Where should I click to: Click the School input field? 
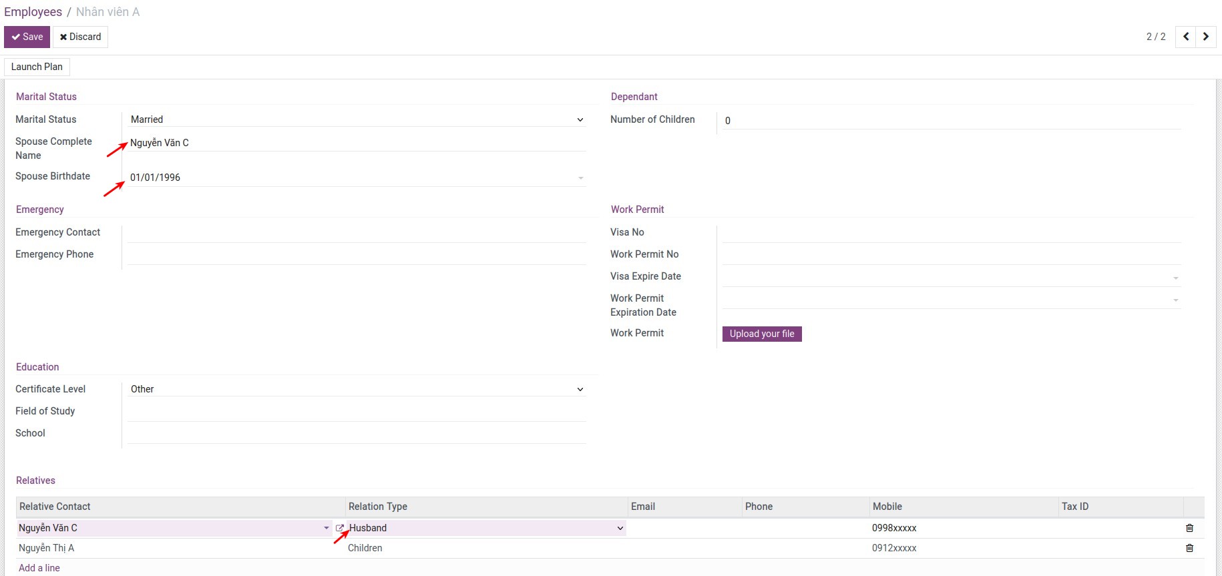point(357,434)
